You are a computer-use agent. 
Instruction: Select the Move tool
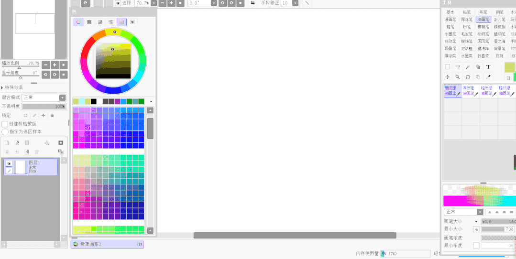tap(447, 77)
